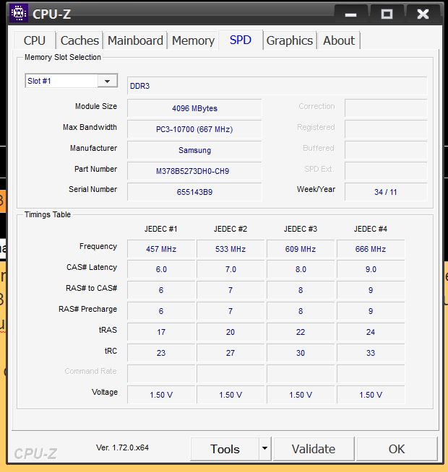Click the Frequency row label

coord(98,246)
